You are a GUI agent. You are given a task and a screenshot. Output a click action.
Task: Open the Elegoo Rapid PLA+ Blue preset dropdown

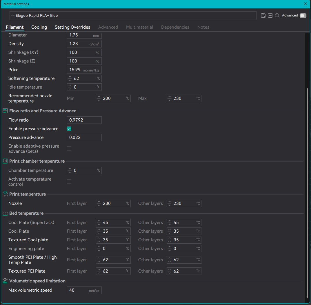(x=133, y=15)
